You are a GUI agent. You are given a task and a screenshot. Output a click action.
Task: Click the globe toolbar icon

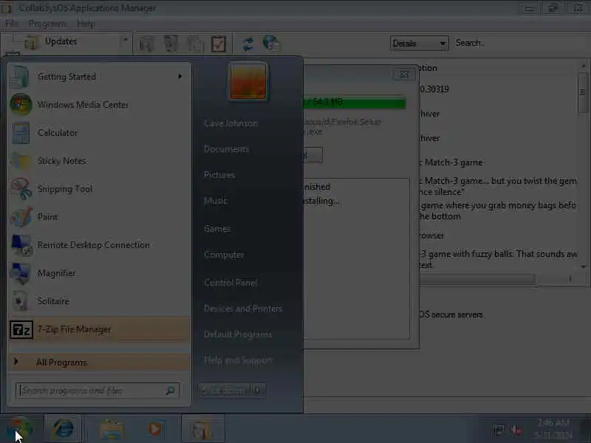pos(271,44)
